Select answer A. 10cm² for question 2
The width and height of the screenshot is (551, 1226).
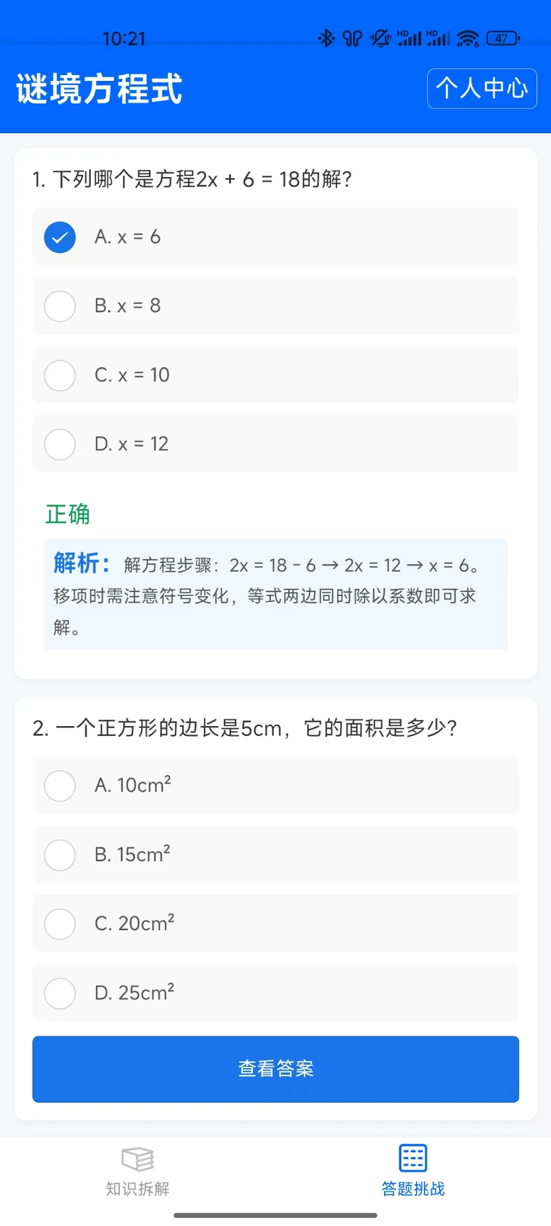[x=275, y=786]
